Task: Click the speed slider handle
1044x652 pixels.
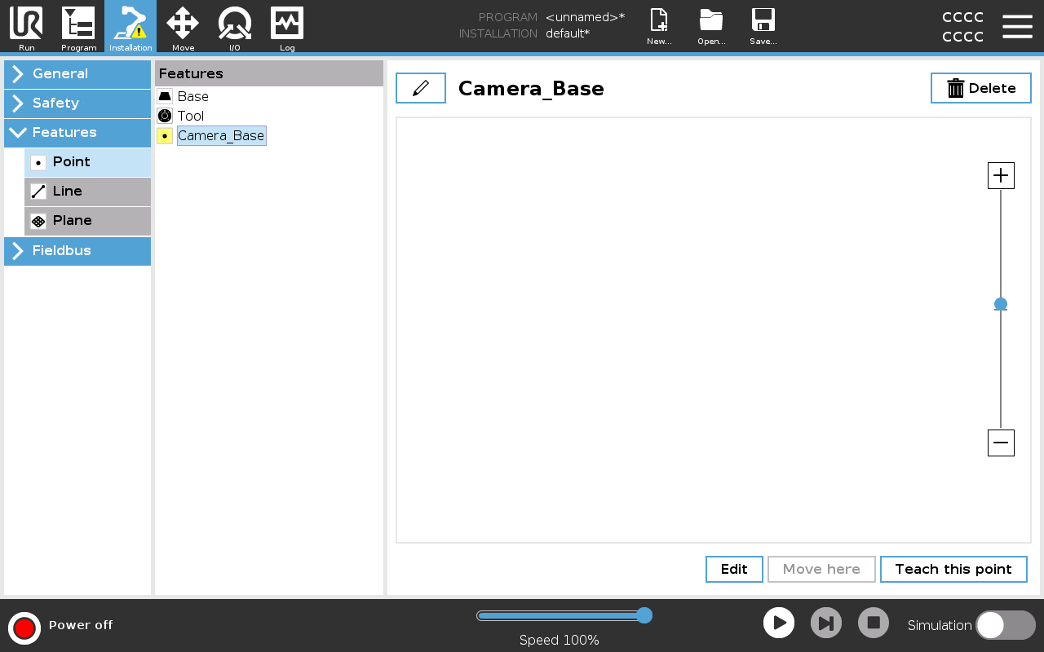Action: (x=644, y=615)
